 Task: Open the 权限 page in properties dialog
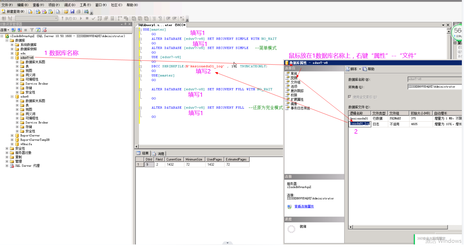pos(294,95)
